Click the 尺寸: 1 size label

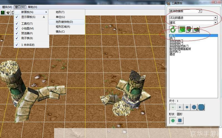pos(174,101)
